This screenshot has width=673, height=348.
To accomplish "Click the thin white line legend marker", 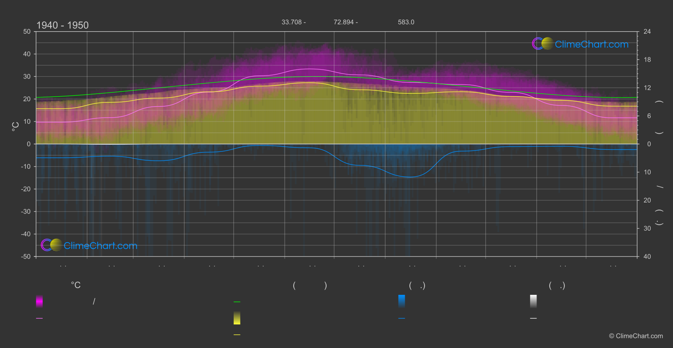I will click(x=534, y=318).
